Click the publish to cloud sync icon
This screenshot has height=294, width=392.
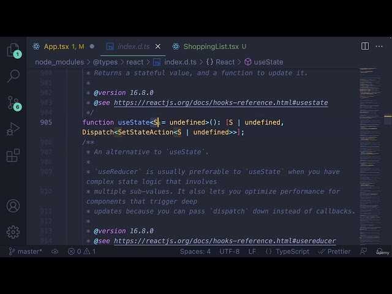pos(55,252)
